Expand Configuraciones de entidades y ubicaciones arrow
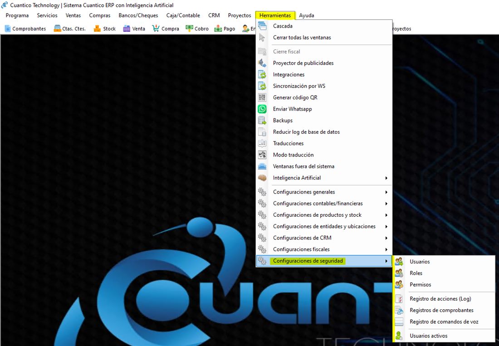This screenshot has width=499, height=346. [386, 226]
